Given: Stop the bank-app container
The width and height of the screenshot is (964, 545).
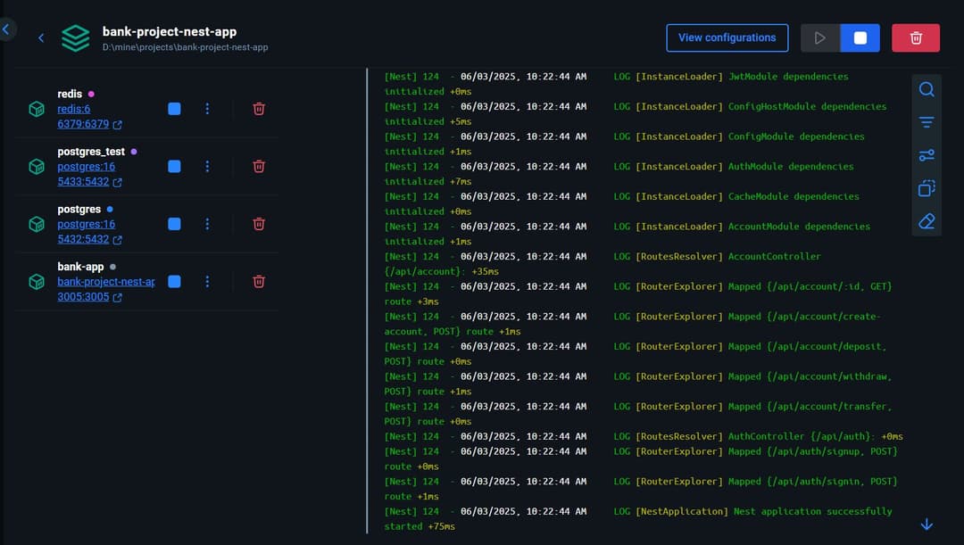Looking at the screenshot, I should pyautogui.click(x=174, y=282).
